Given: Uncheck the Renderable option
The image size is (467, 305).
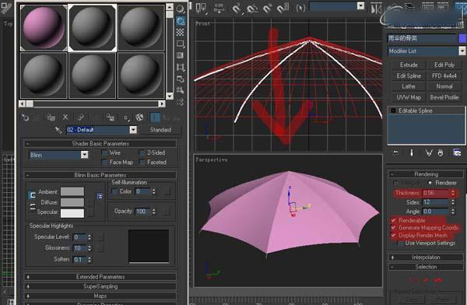Looking at the screenshot, I should point(394,220).
